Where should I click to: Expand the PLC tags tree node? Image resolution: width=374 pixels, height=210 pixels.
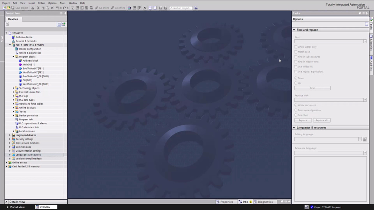13,96
